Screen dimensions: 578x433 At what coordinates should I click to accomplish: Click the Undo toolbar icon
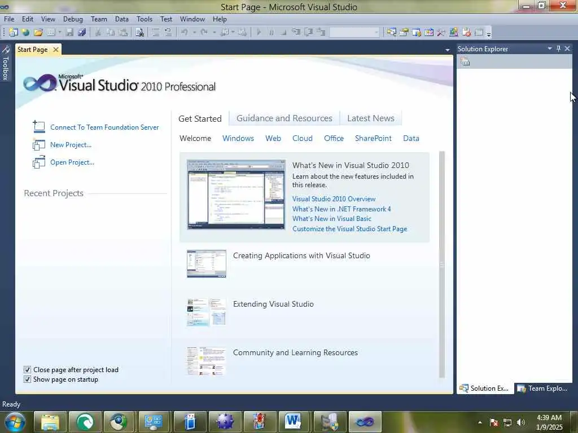185,32
